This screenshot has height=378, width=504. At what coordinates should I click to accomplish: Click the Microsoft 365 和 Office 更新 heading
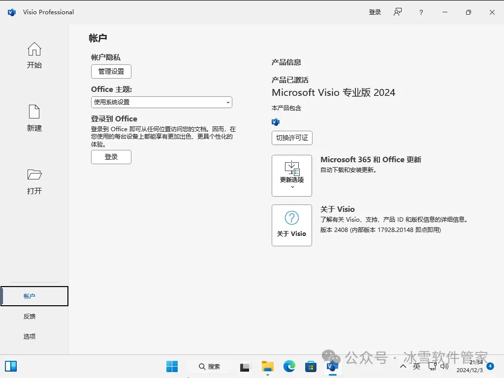point(371,159)
